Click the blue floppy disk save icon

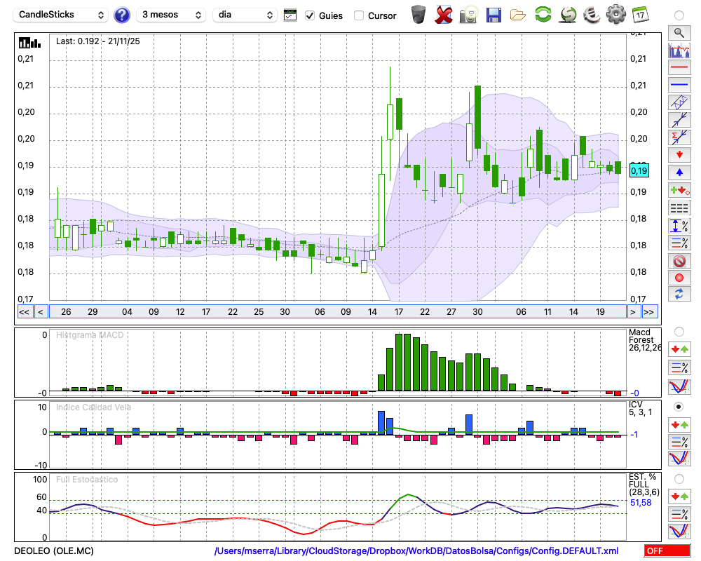494,15
